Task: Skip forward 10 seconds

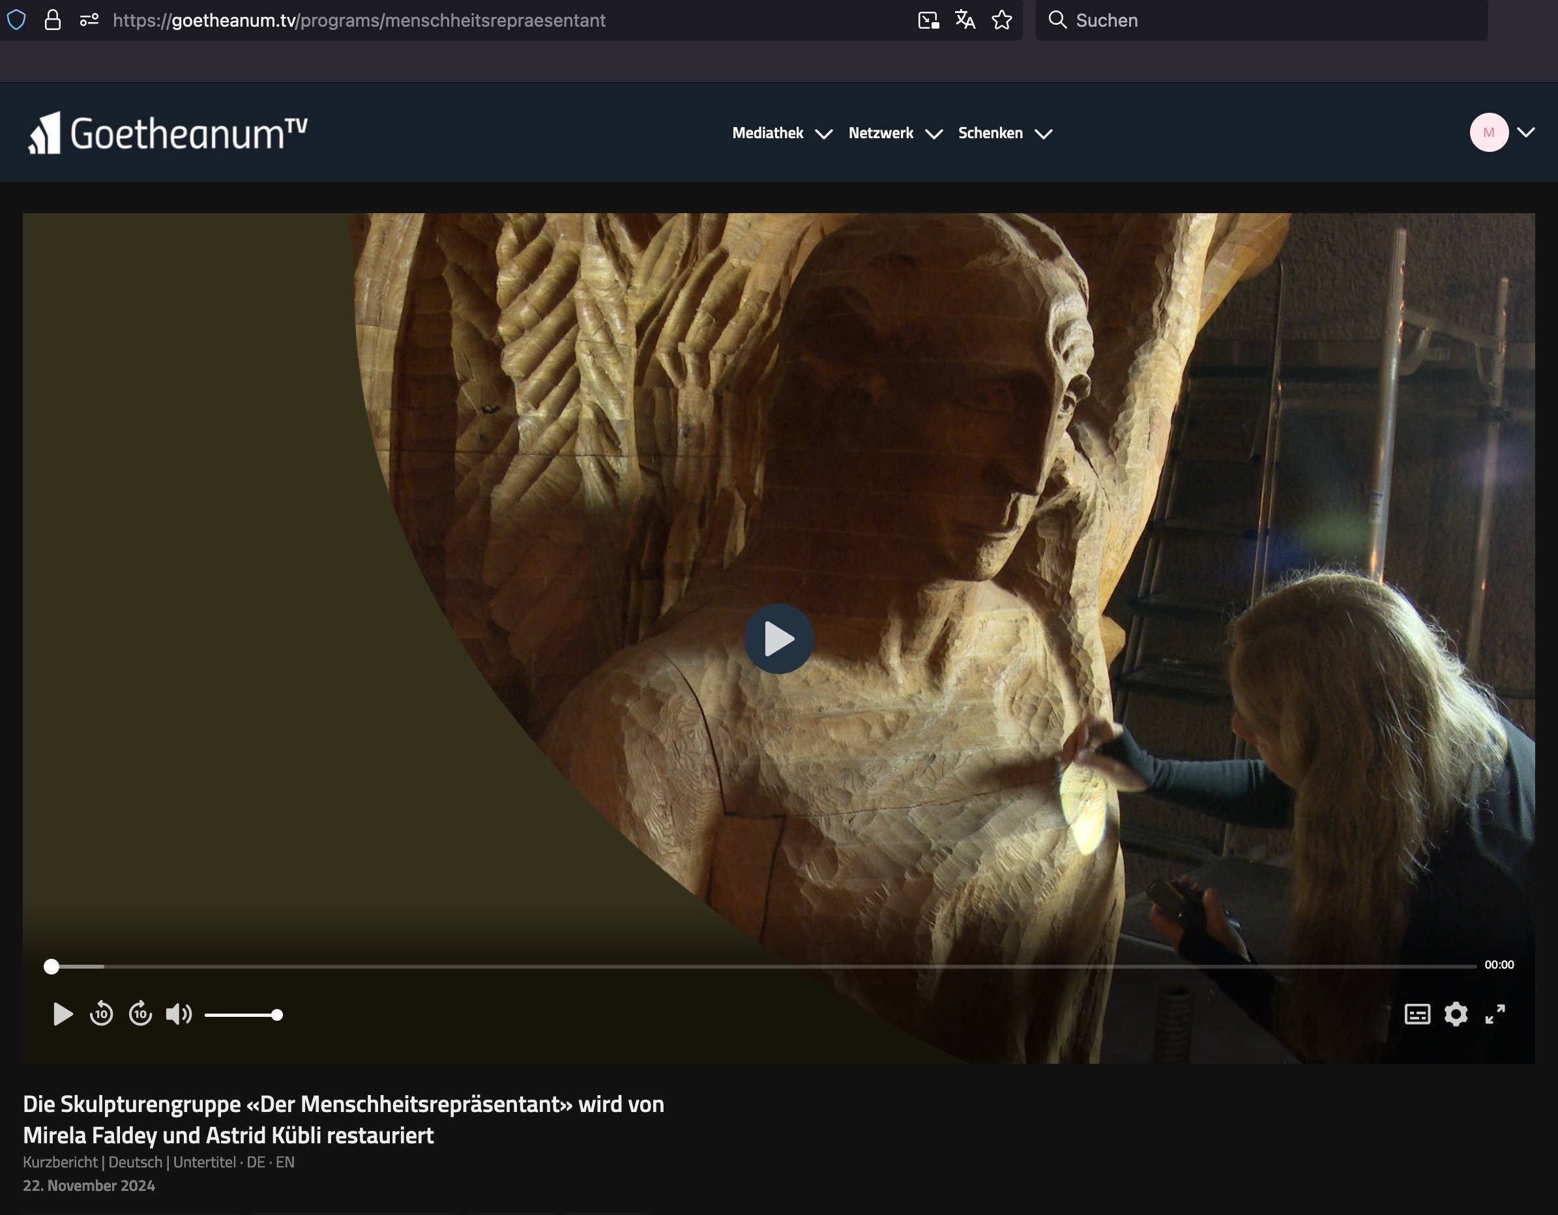Action: click(x=141, y=1014)
